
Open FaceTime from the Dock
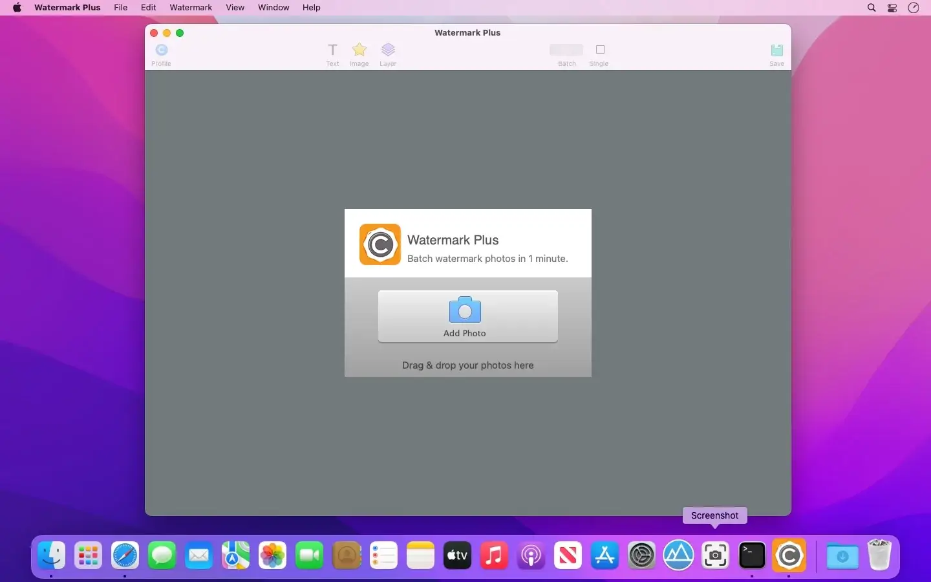point(309,555)
